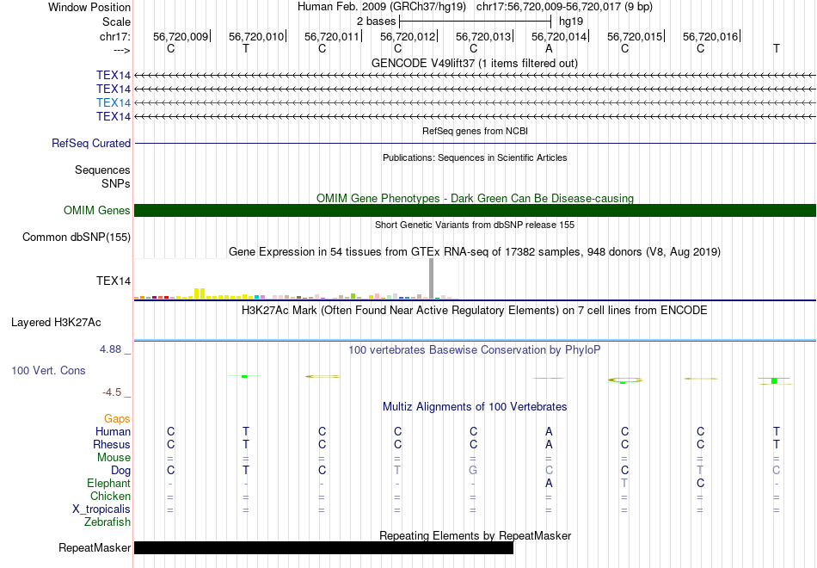Click the SNPs track label

(116, 183)
